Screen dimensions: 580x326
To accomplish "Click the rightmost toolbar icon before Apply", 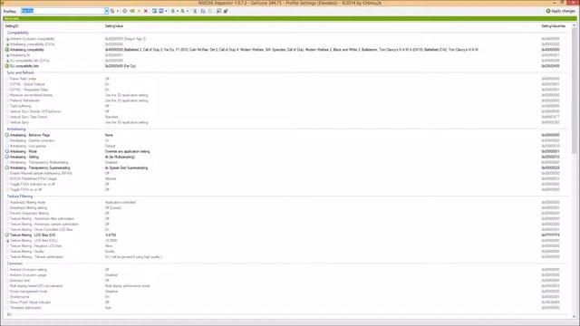I will coord(226,11).
